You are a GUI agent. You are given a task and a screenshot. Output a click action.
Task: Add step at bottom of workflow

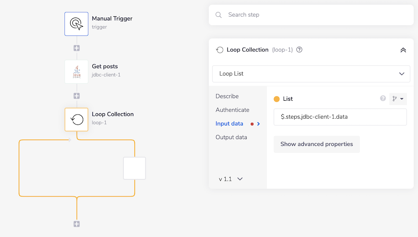click(x=76, y=224)
